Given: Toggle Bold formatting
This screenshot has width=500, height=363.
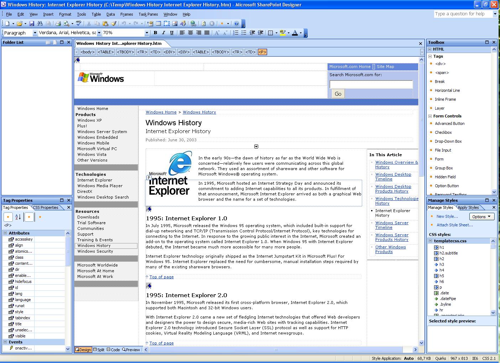Looking at the screenshot, I should [x=155, y=33].
